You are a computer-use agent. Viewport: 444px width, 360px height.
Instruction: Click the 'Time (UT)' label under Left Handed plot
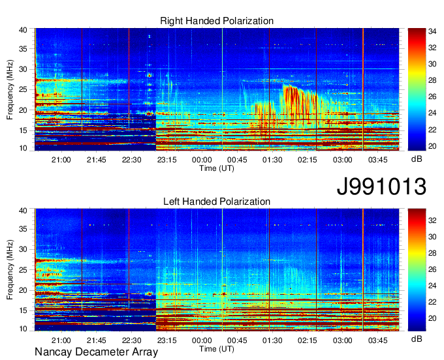click(217, 349)
